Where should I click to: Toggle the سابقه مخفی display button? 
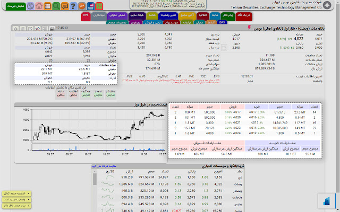tap(61, 94)
